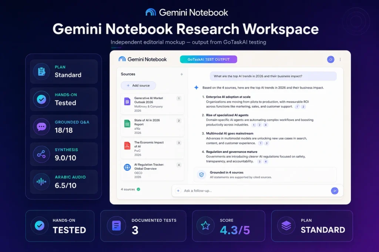Click the 'Rise of specialized AI agents' heading

point(227,115)
